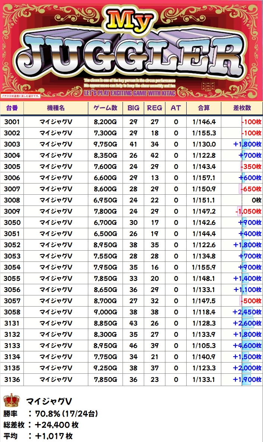Click machine number 3133 in the table
Image resolution: width=263 pixels, height=442 pixels.
tap(12, 346)
